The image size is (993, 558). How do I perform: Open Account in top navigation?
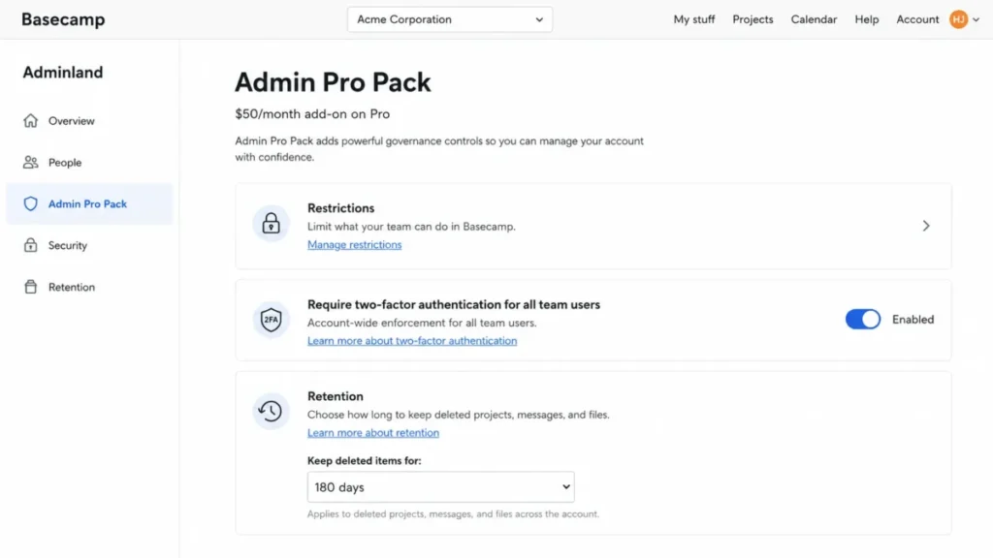(x=917, y=19)
